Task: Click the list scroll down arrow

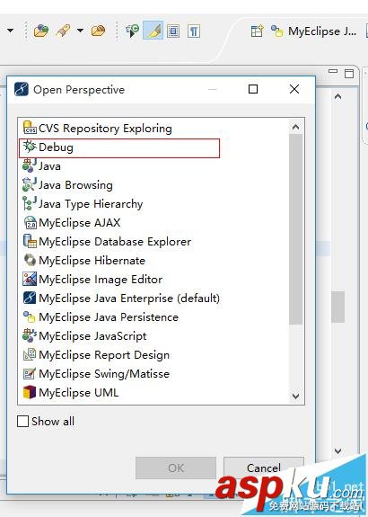Action: click(295, 396)
